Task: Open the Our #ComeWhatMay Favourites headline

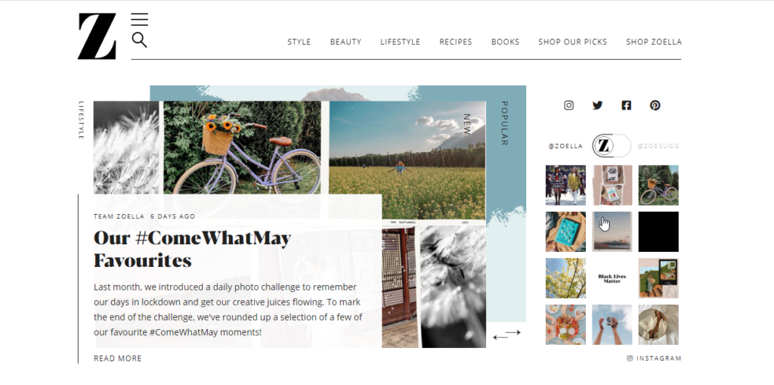Action: click(x=192, y=249)
